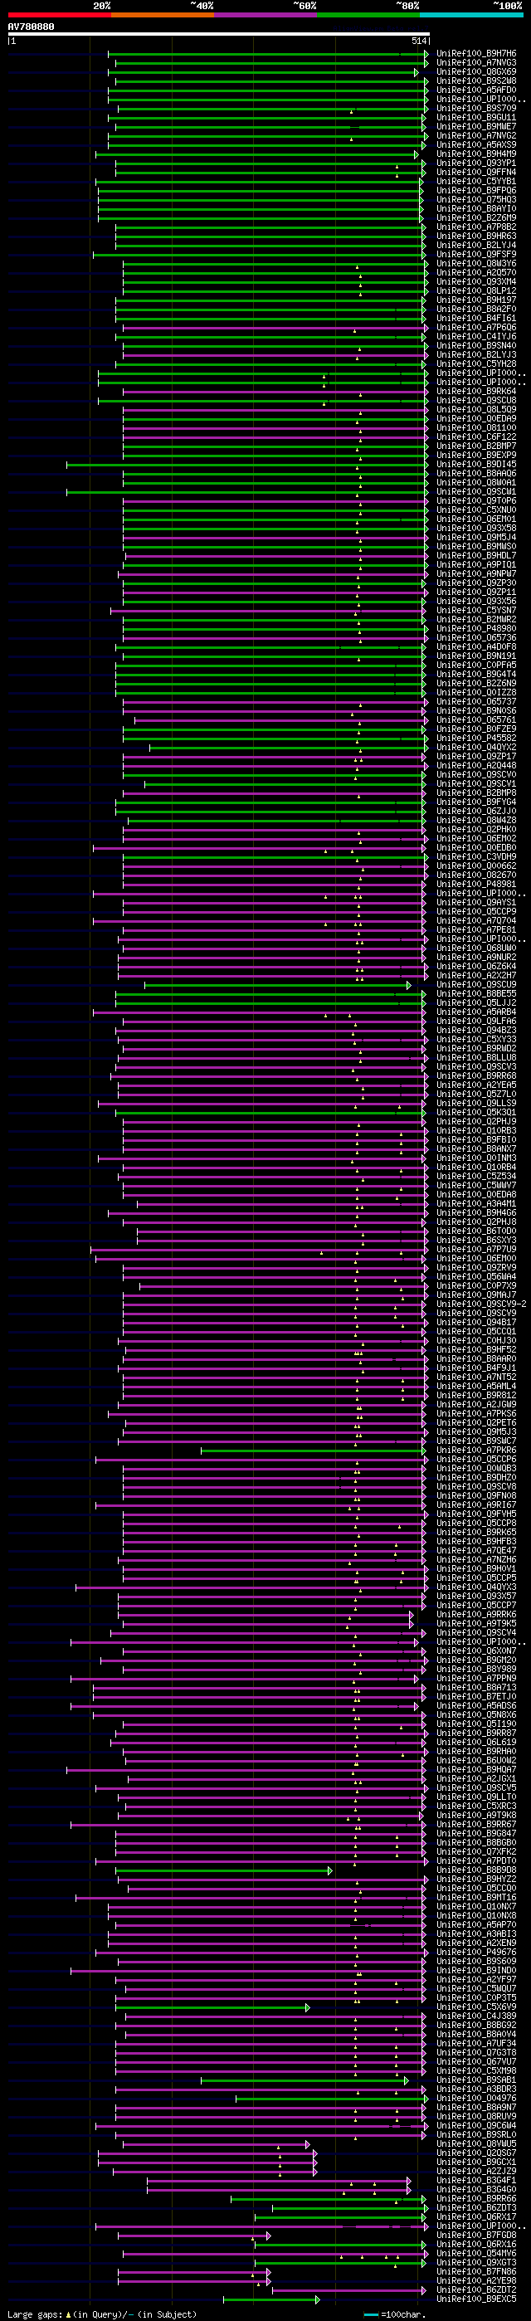Select hit label UniRef100_C5YYB1
531x2321 pixels.
tap(477, 181)
